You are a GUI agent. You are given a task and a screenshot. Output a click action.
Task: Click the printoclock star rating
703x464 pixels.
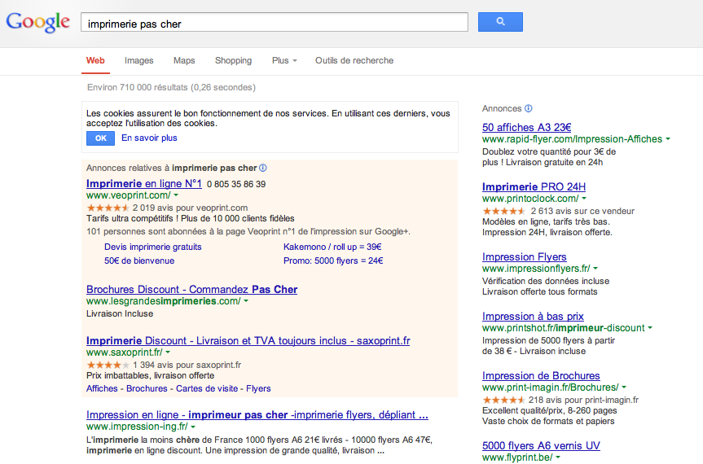tap(498, 211)
